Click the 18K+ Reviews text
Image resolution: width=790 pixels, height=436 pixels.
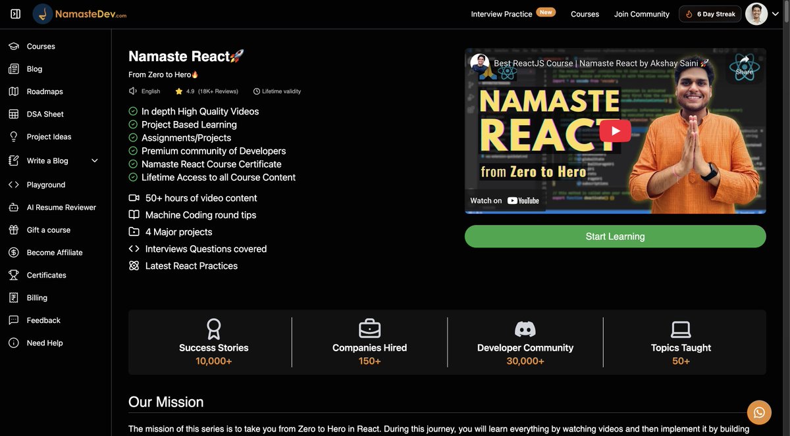click(218, 91)
